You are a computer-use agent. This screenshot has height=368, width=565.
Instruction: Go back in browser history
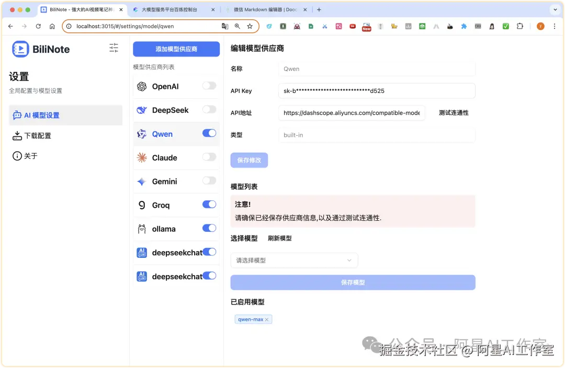point(10,26)
